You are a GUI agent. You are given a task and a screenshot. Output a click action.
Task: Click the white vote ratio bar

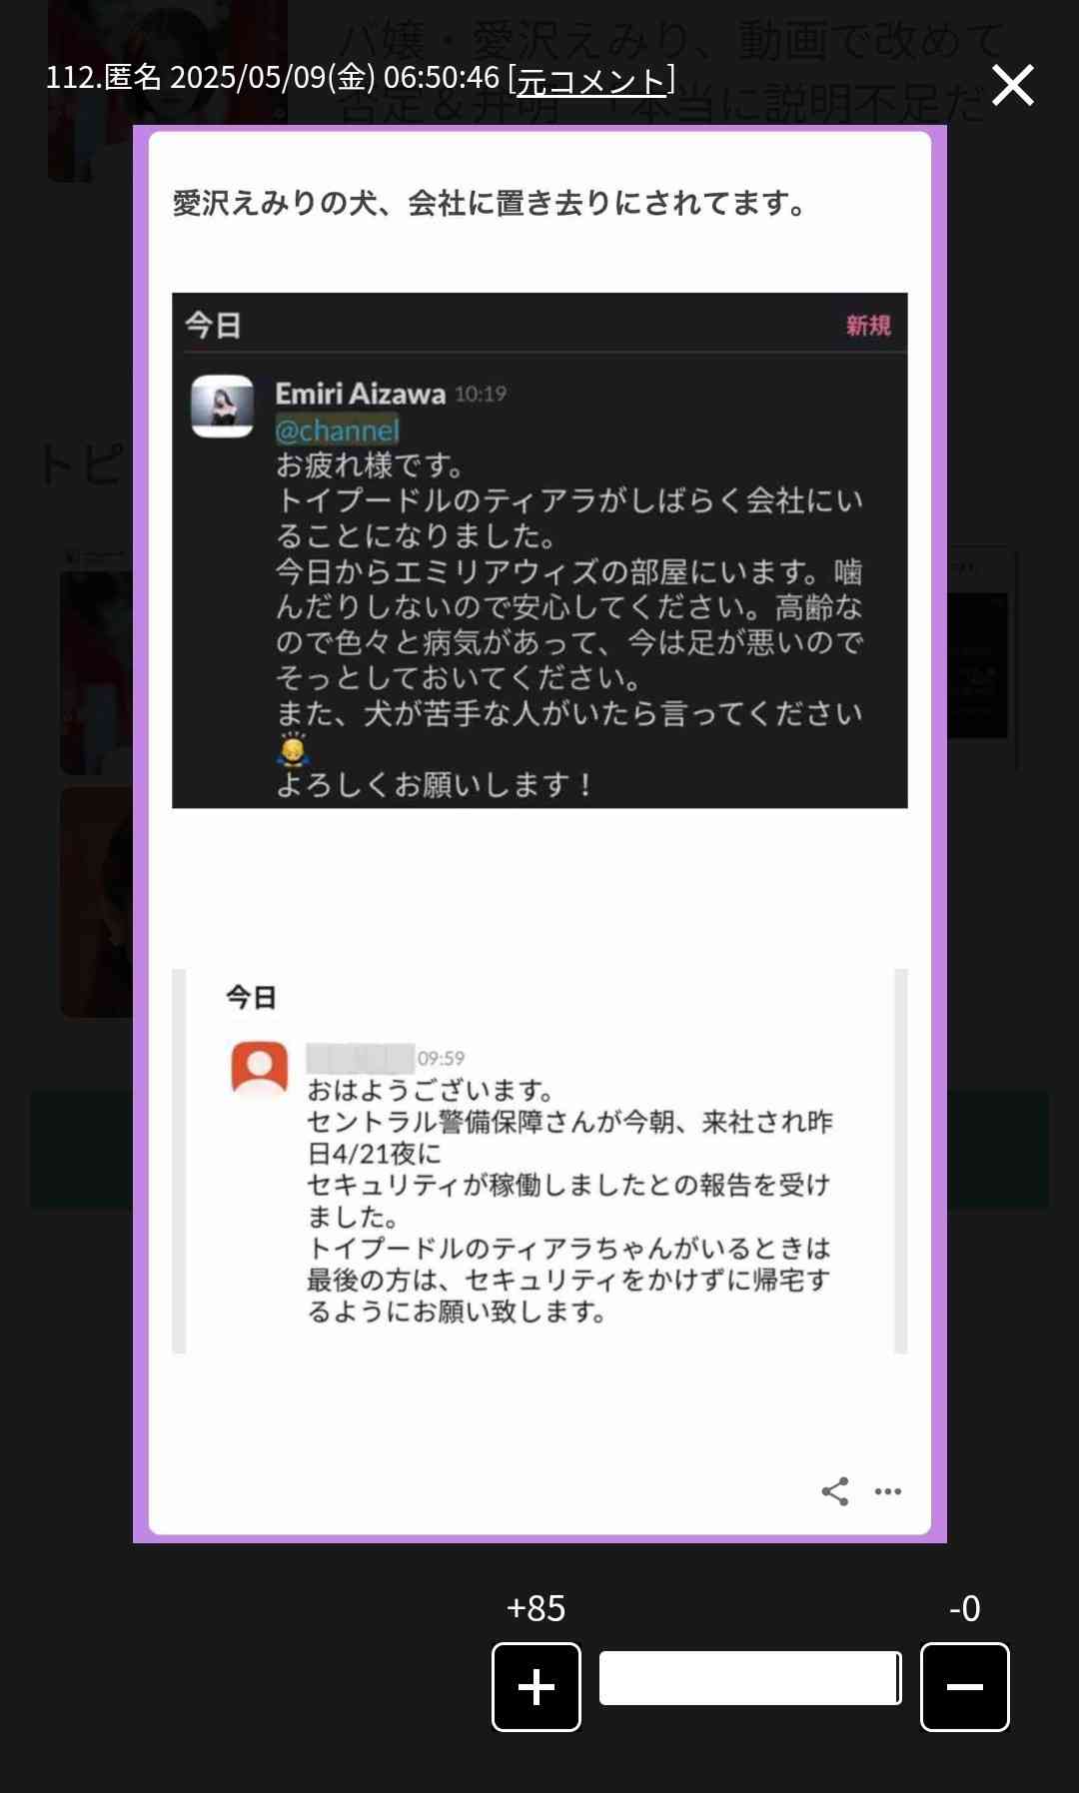click(x=750, y=1678)
